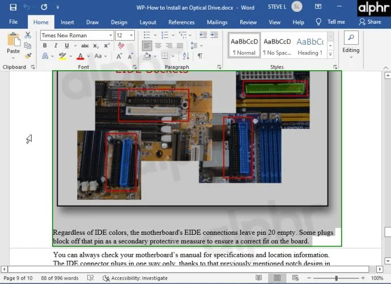Click the spelling and proofing status icon

(90, 278)
